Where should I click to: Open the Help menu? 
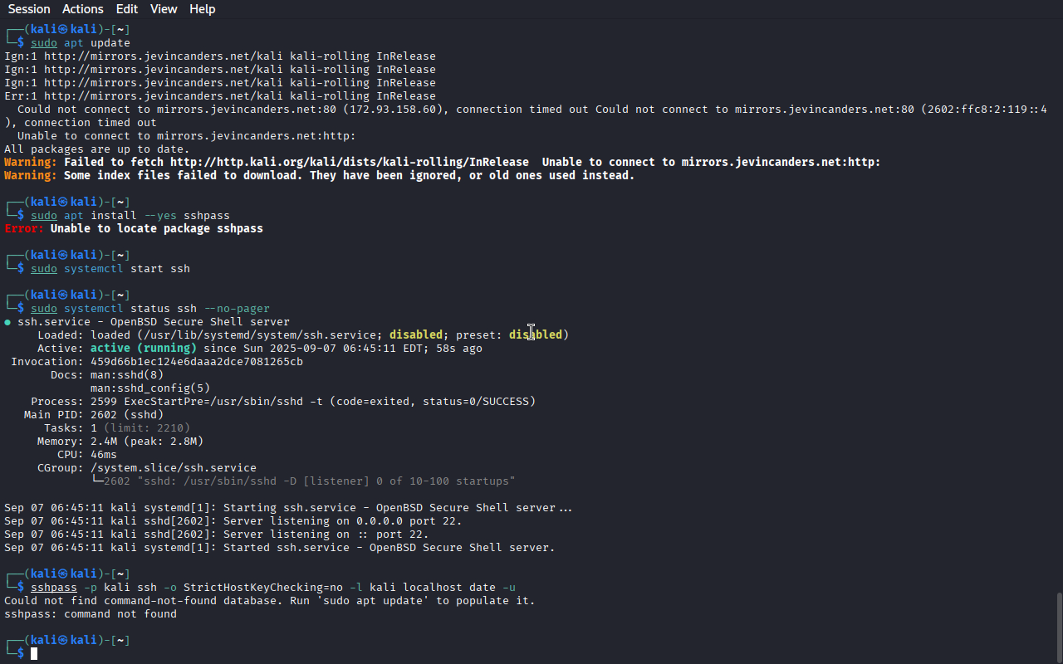click(x=203, y=9)
